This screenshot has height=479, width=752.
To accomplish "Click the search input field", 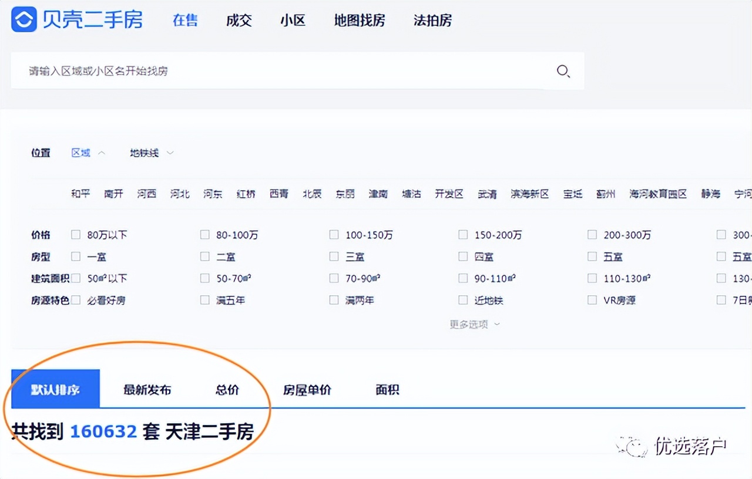I will 235,71.
